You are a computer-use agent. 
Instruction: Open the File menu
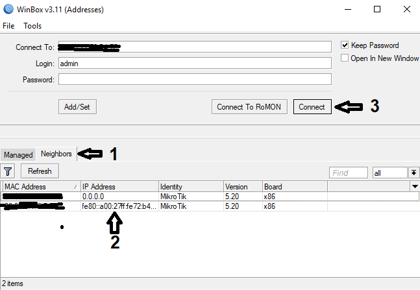[8, 26]
